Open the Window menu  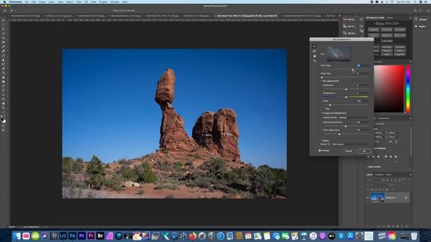115,1
